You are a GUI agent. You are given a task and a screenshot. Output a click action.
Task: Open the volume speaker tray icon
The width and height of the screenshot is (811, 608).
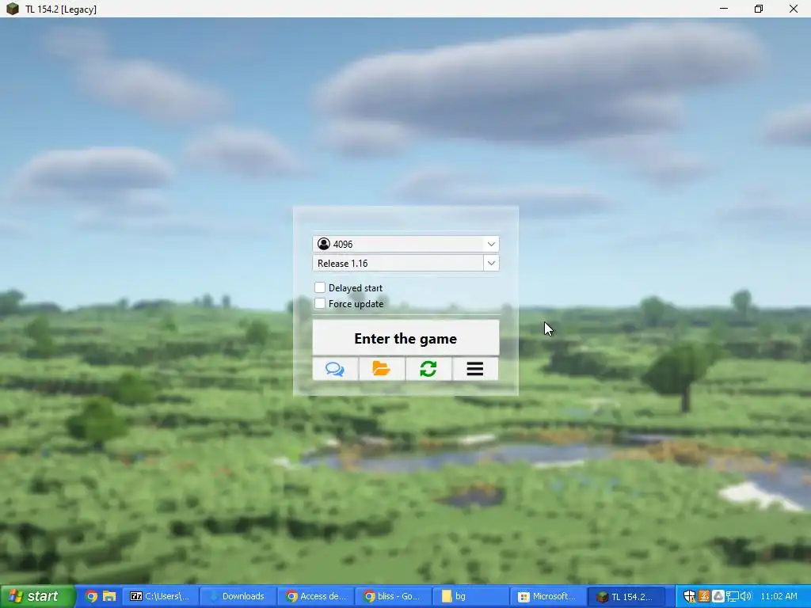[746, 596]
